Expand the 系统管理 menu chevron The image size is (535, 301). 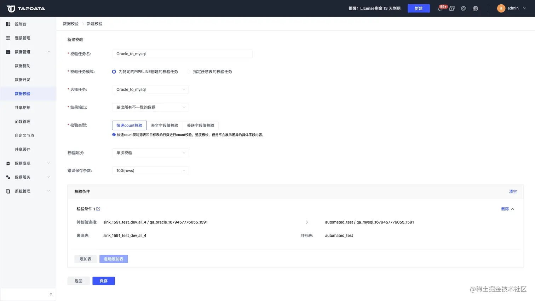coord(49,191)
